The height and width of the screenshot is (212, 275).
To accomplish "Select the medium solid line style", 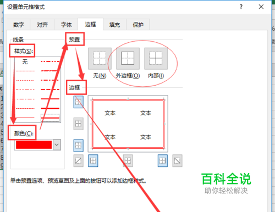I will point(50,99).
